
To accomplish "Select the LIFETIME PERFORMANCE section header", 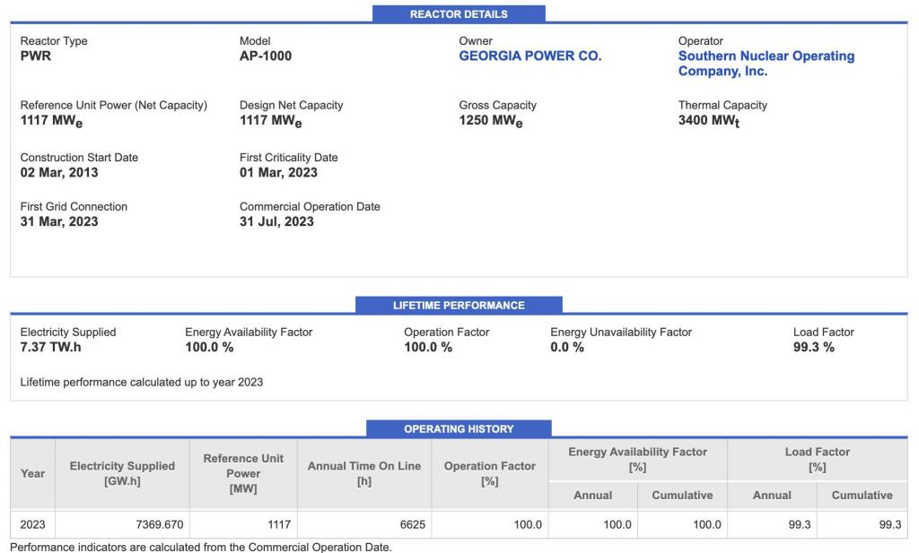I will point(459,306).
